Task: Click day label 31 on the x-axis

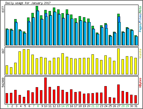Action: (x=136, y=106)
